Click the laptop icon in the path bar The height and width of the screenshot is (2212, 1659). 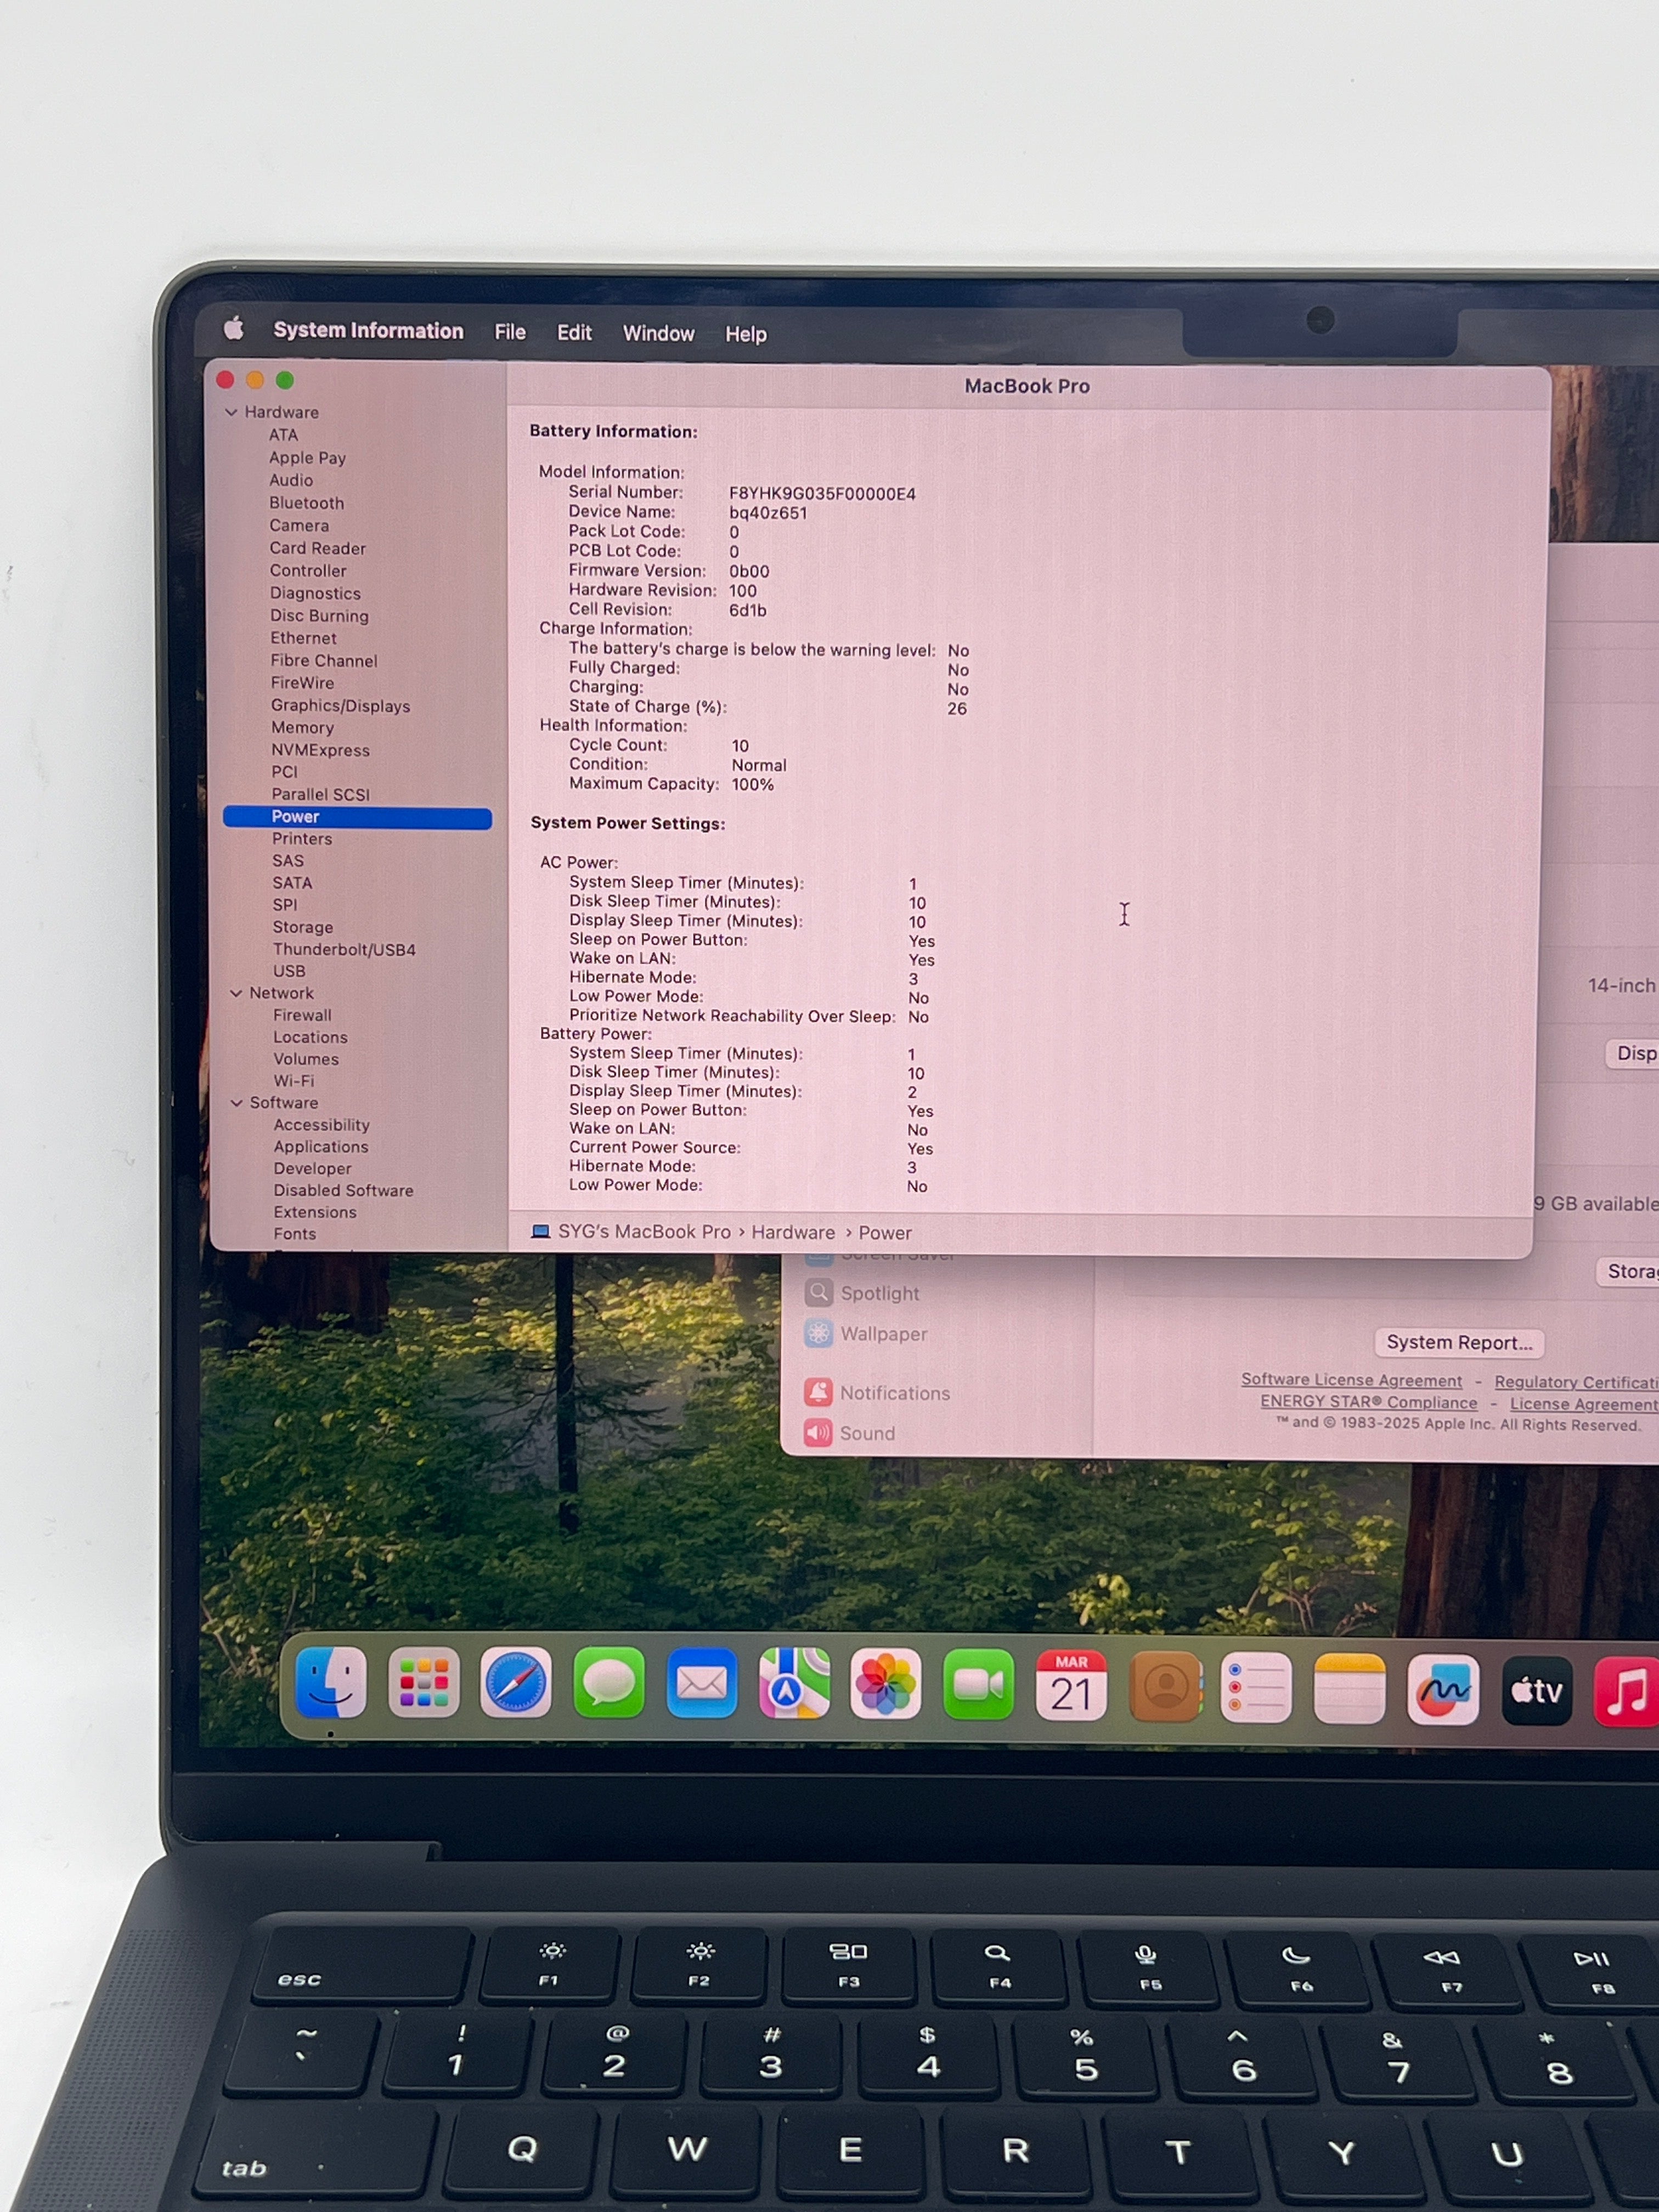(x=541, y=1231)
